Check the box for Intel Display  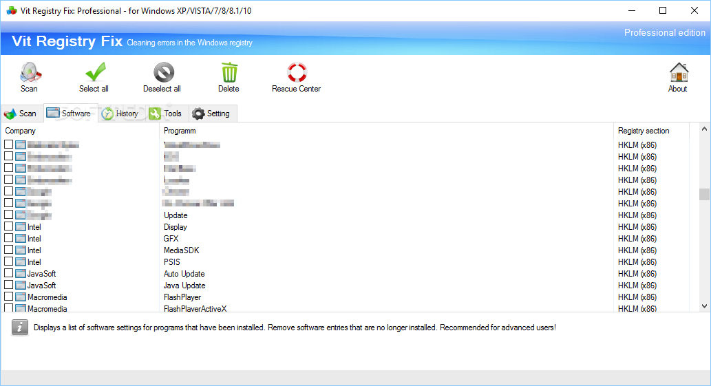[x=9, y=226]
